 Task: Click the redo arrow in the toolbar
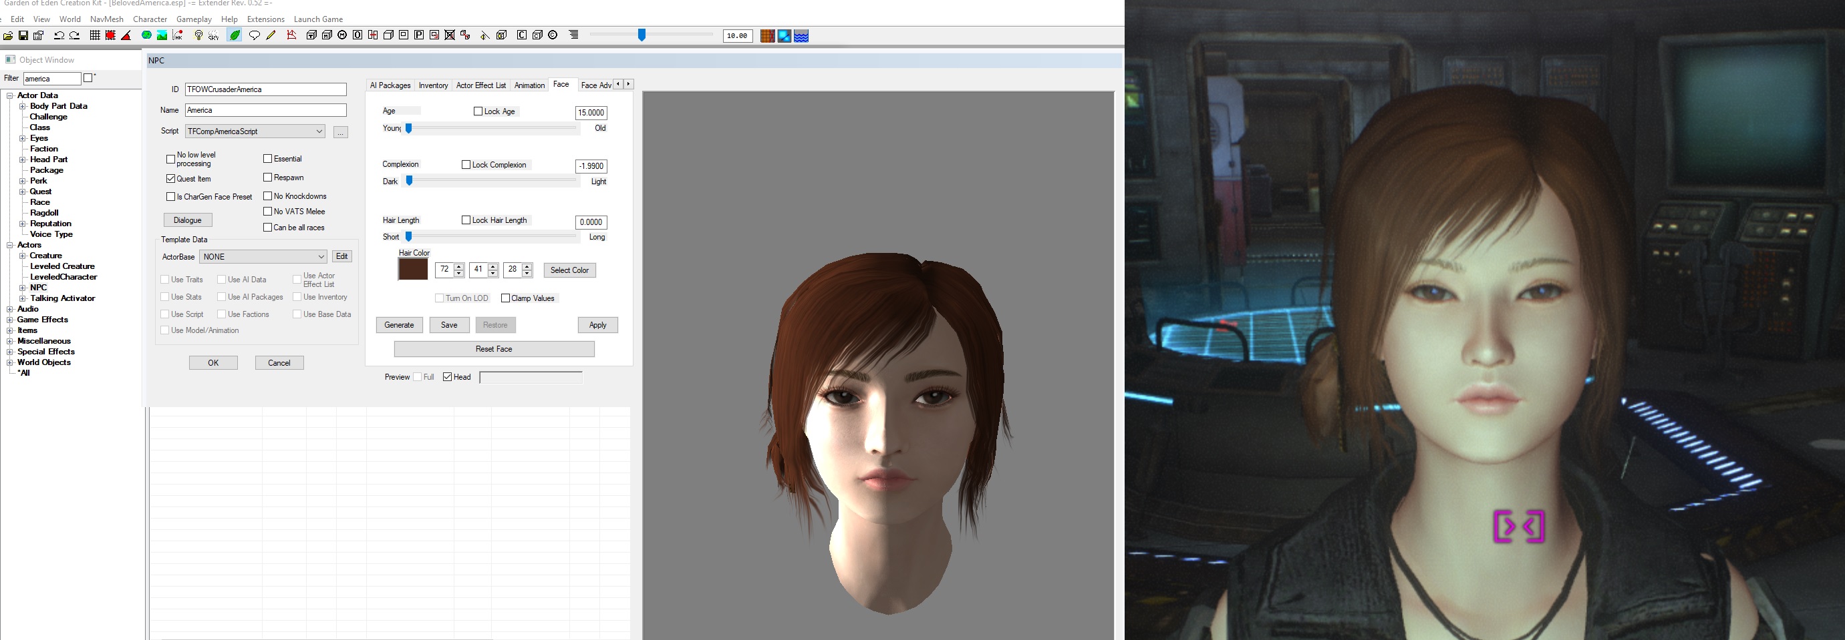(x=74, y=36)
